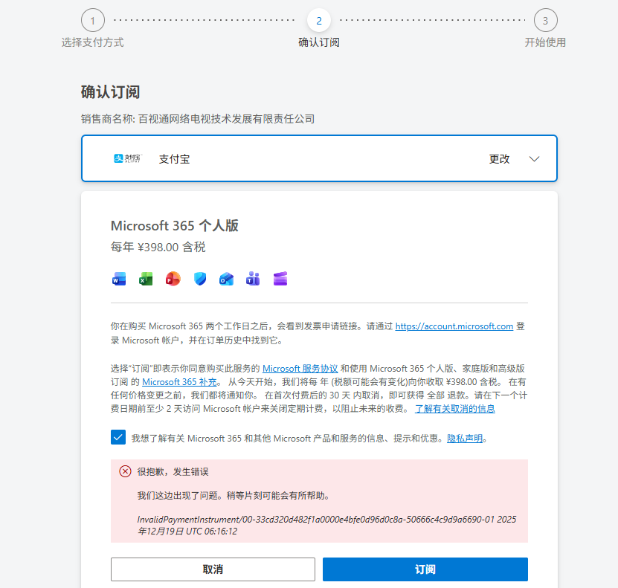
Task: Click the PowerPoint app icon
Action: 173,279
